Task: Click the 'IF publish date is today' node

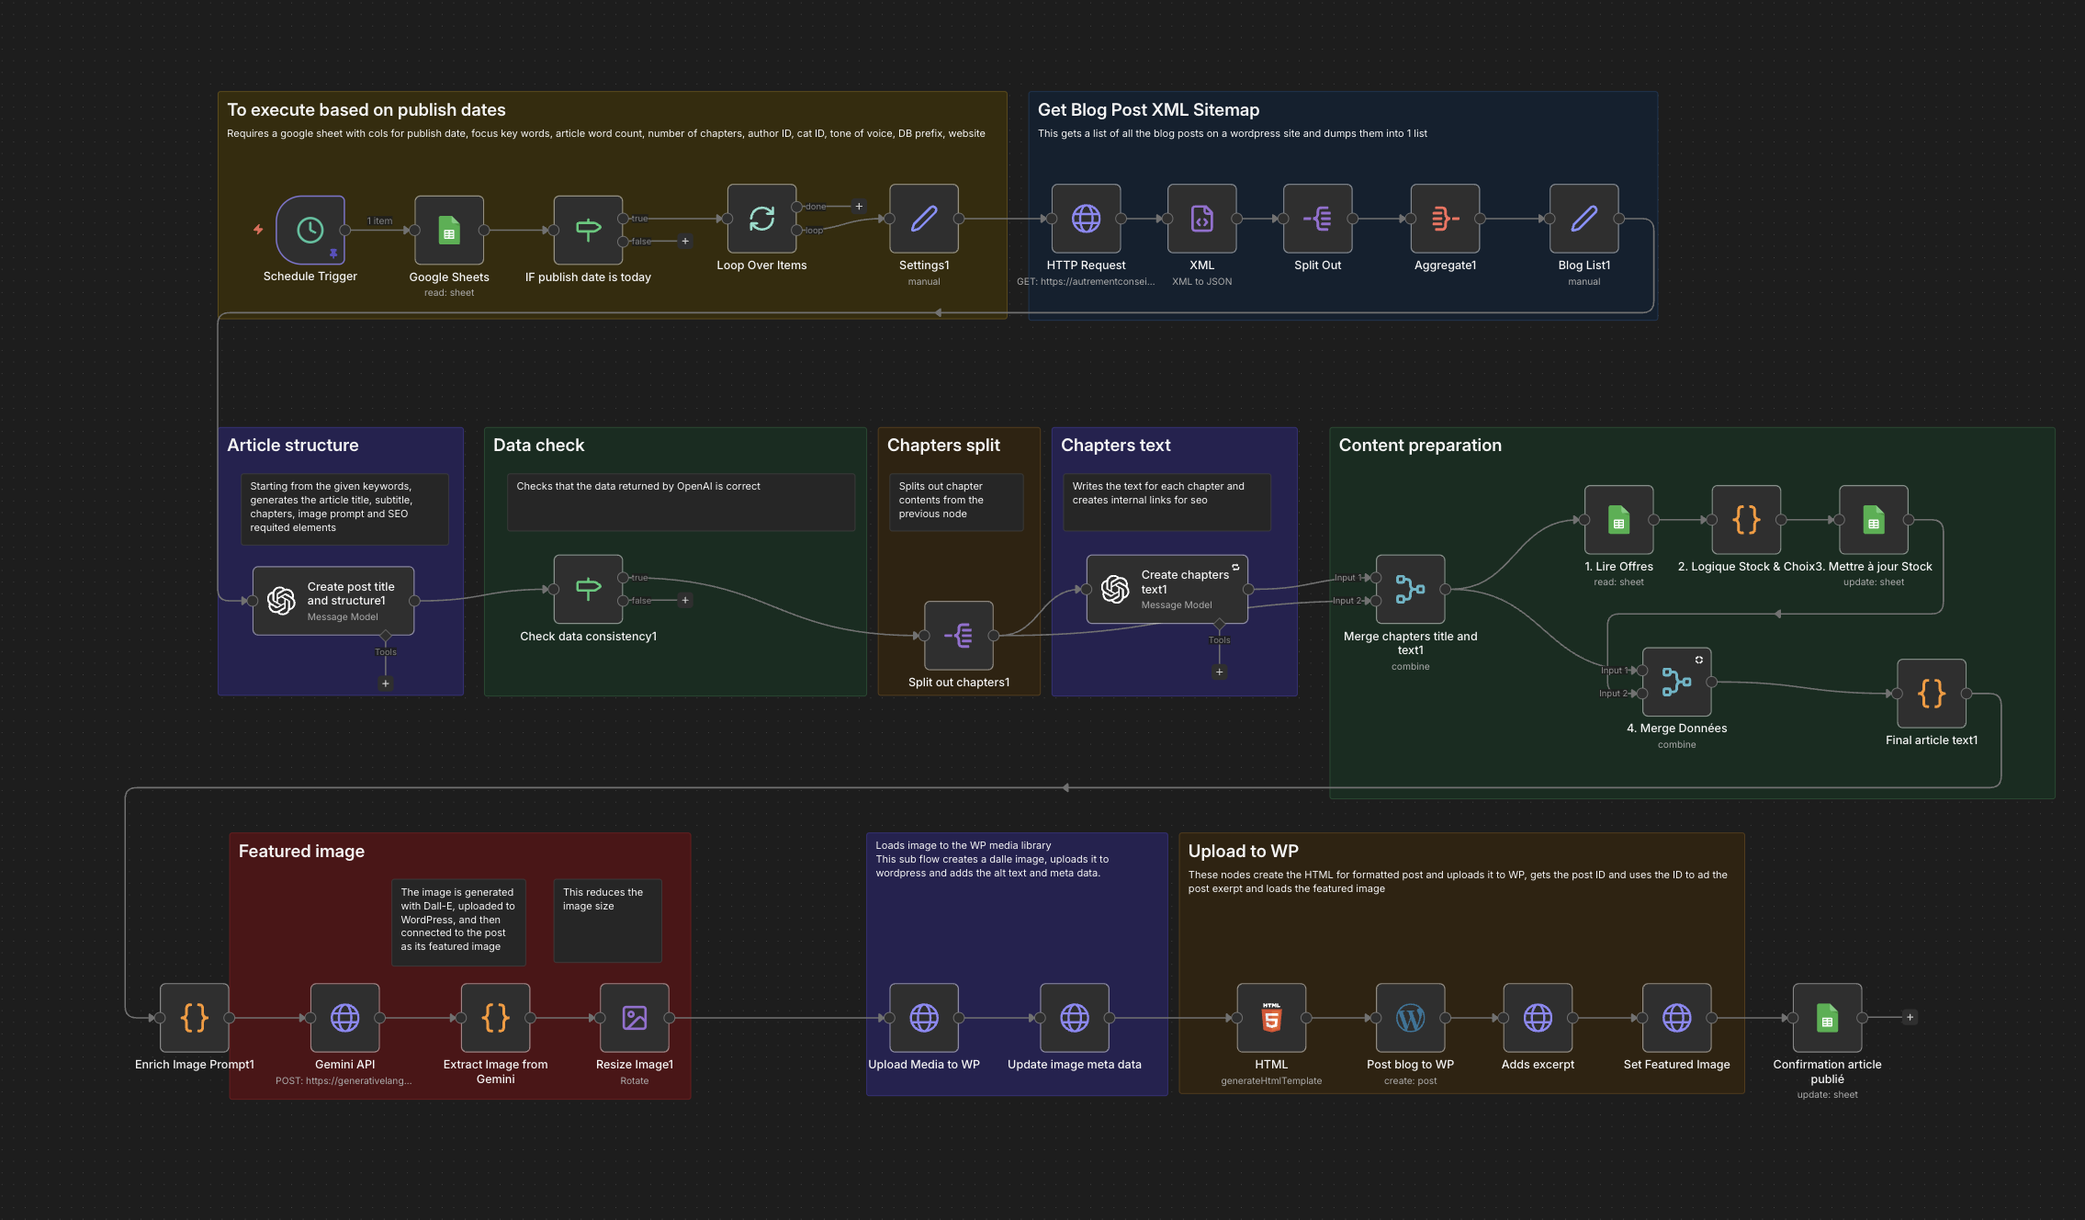Action: pyautogui.click(x=588, y=230)
